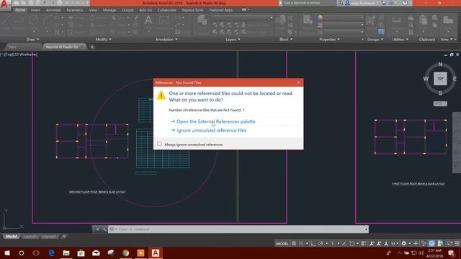
Task: Choose Ignore unresolved reference files
Action: tap(211, 130)
